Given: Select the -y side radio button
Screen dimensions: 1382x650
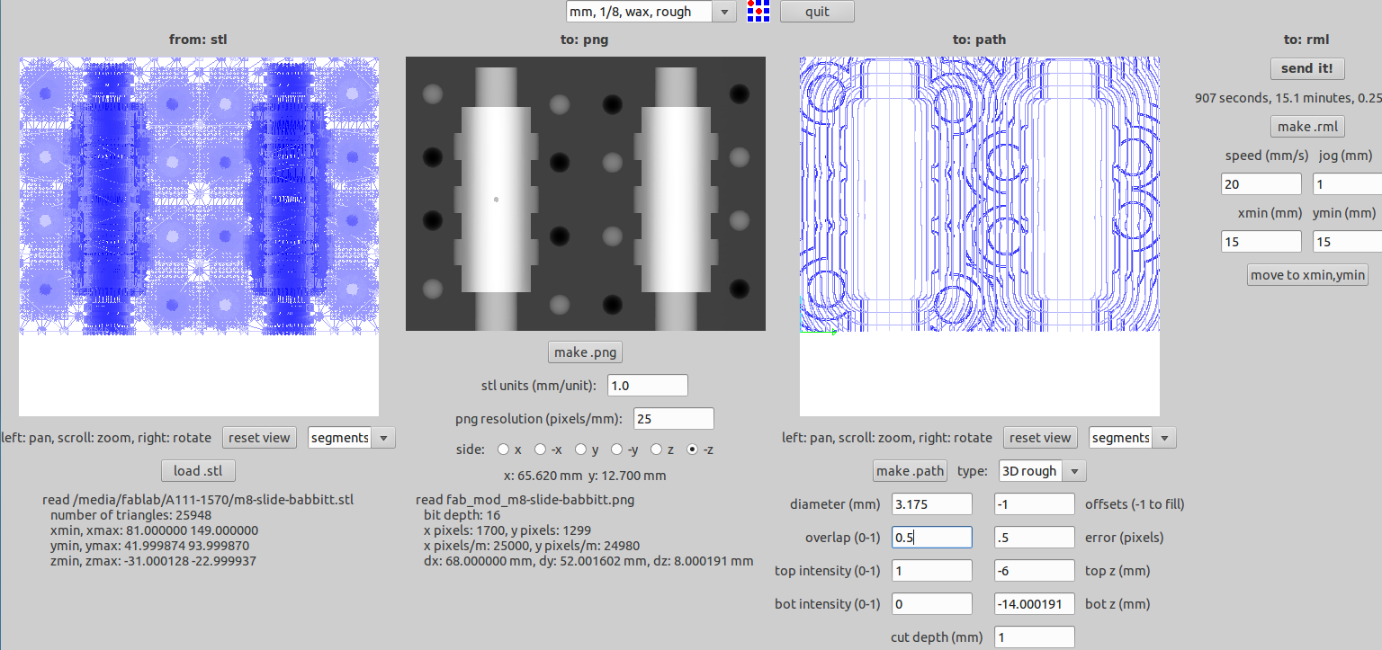Looking at the screenshot, I should click(616, 449).
